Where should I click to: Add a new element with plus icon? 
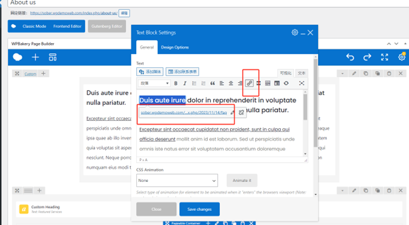pos(35,57)
